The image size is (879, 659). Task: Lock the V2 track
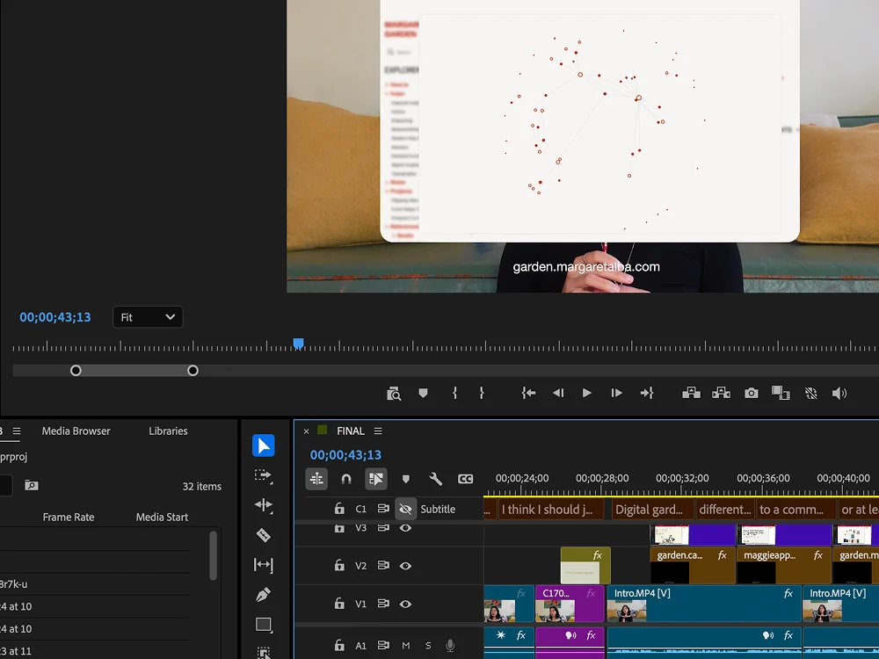pos(339,565)
